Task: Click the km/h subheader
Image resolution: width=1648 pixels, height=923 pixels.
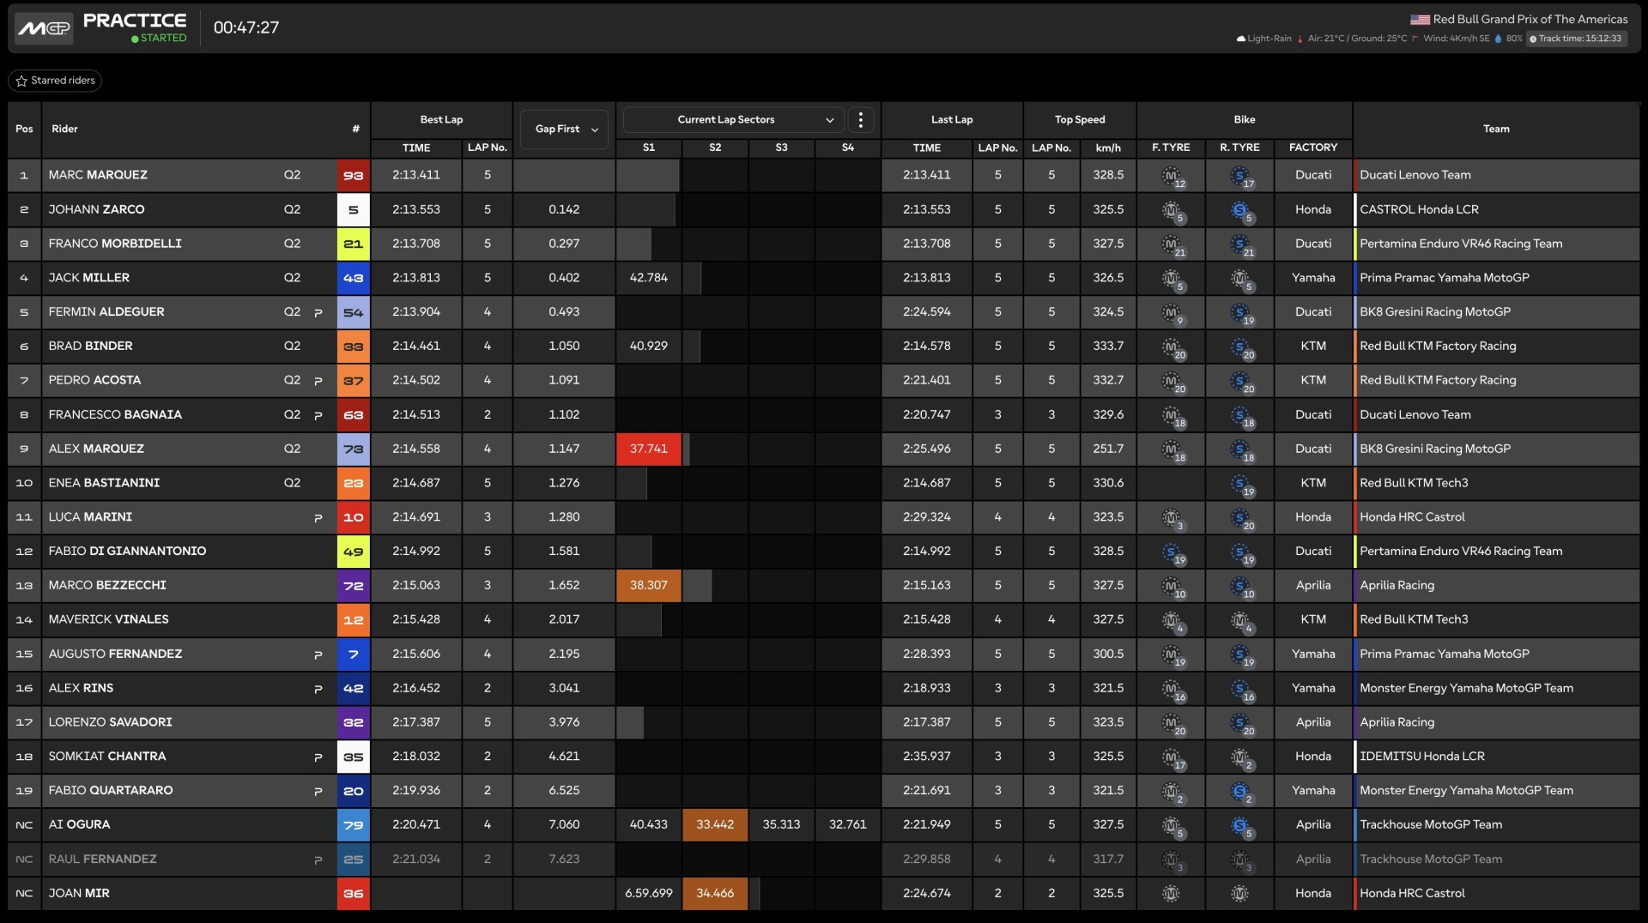Action: (x=1108, y=148)
